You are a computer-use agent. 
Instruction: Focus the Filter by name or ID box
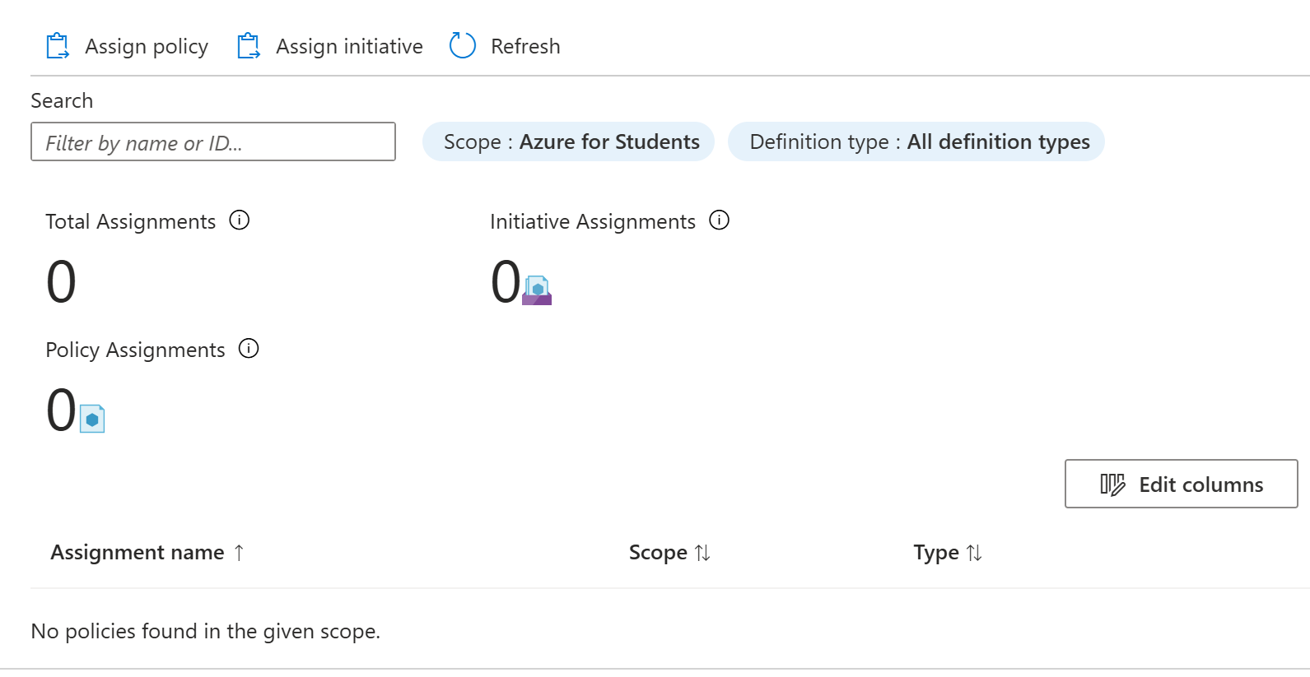pyautogui.click(x=212, y=142)
